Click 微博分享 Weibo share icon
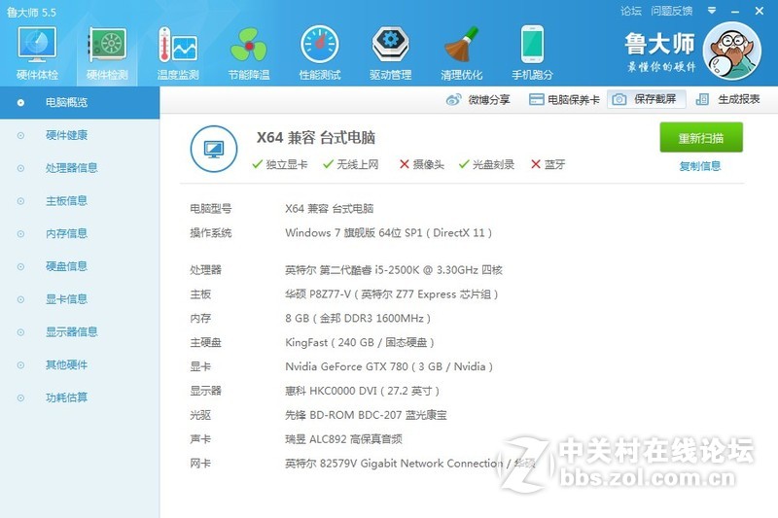This screenshot has height=518, width=778. click(453, 100)
